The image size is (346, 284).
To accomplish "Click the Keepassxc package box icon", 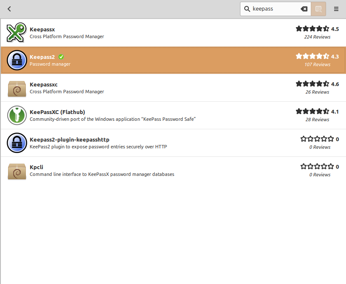I will tap(17, 88).
